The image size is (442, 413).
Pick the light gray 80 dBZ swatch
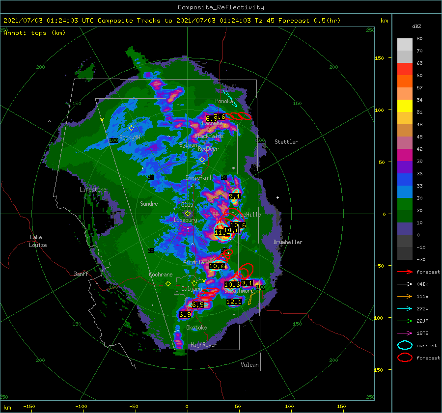point(405,45)
